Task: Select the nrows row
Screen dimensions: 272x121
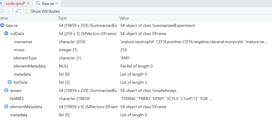Action: coord(19,50)
